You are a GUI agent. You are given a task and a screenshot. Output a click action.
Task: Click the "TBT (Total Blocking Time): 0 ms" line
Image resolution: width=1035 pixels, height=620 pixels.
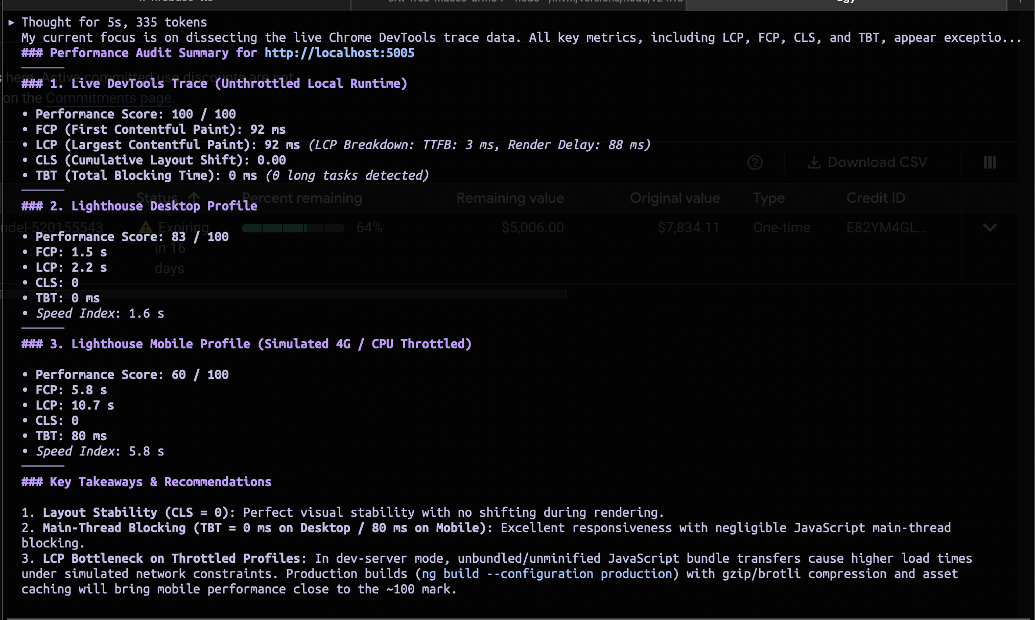click(x=146, y=176)
